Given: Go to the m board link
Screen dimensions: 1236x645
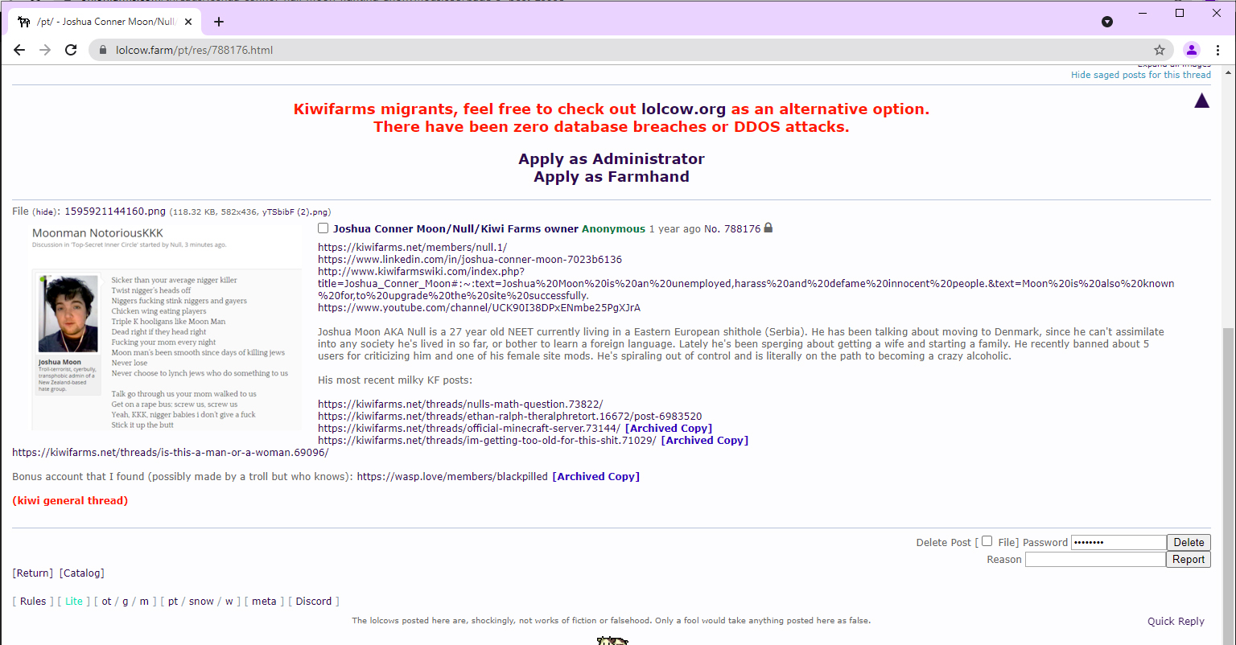Looking at the screenshot, I should tap(144, 602).
